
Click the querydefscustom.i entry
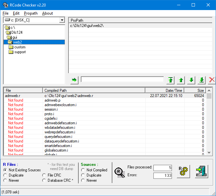click(x=58, y=137)
